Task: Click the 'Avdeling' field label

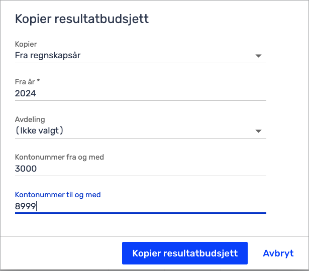Action: tap(30, 119)
